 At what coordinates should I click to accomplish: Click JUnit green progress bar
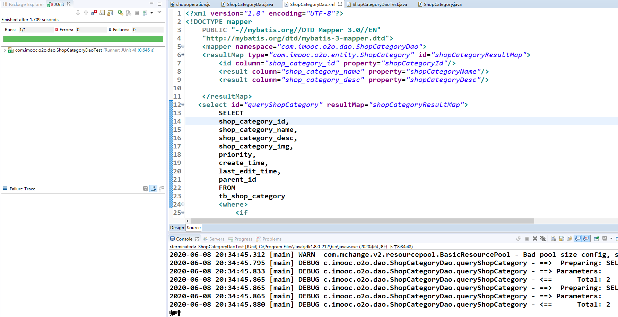[x=83, y=39]
